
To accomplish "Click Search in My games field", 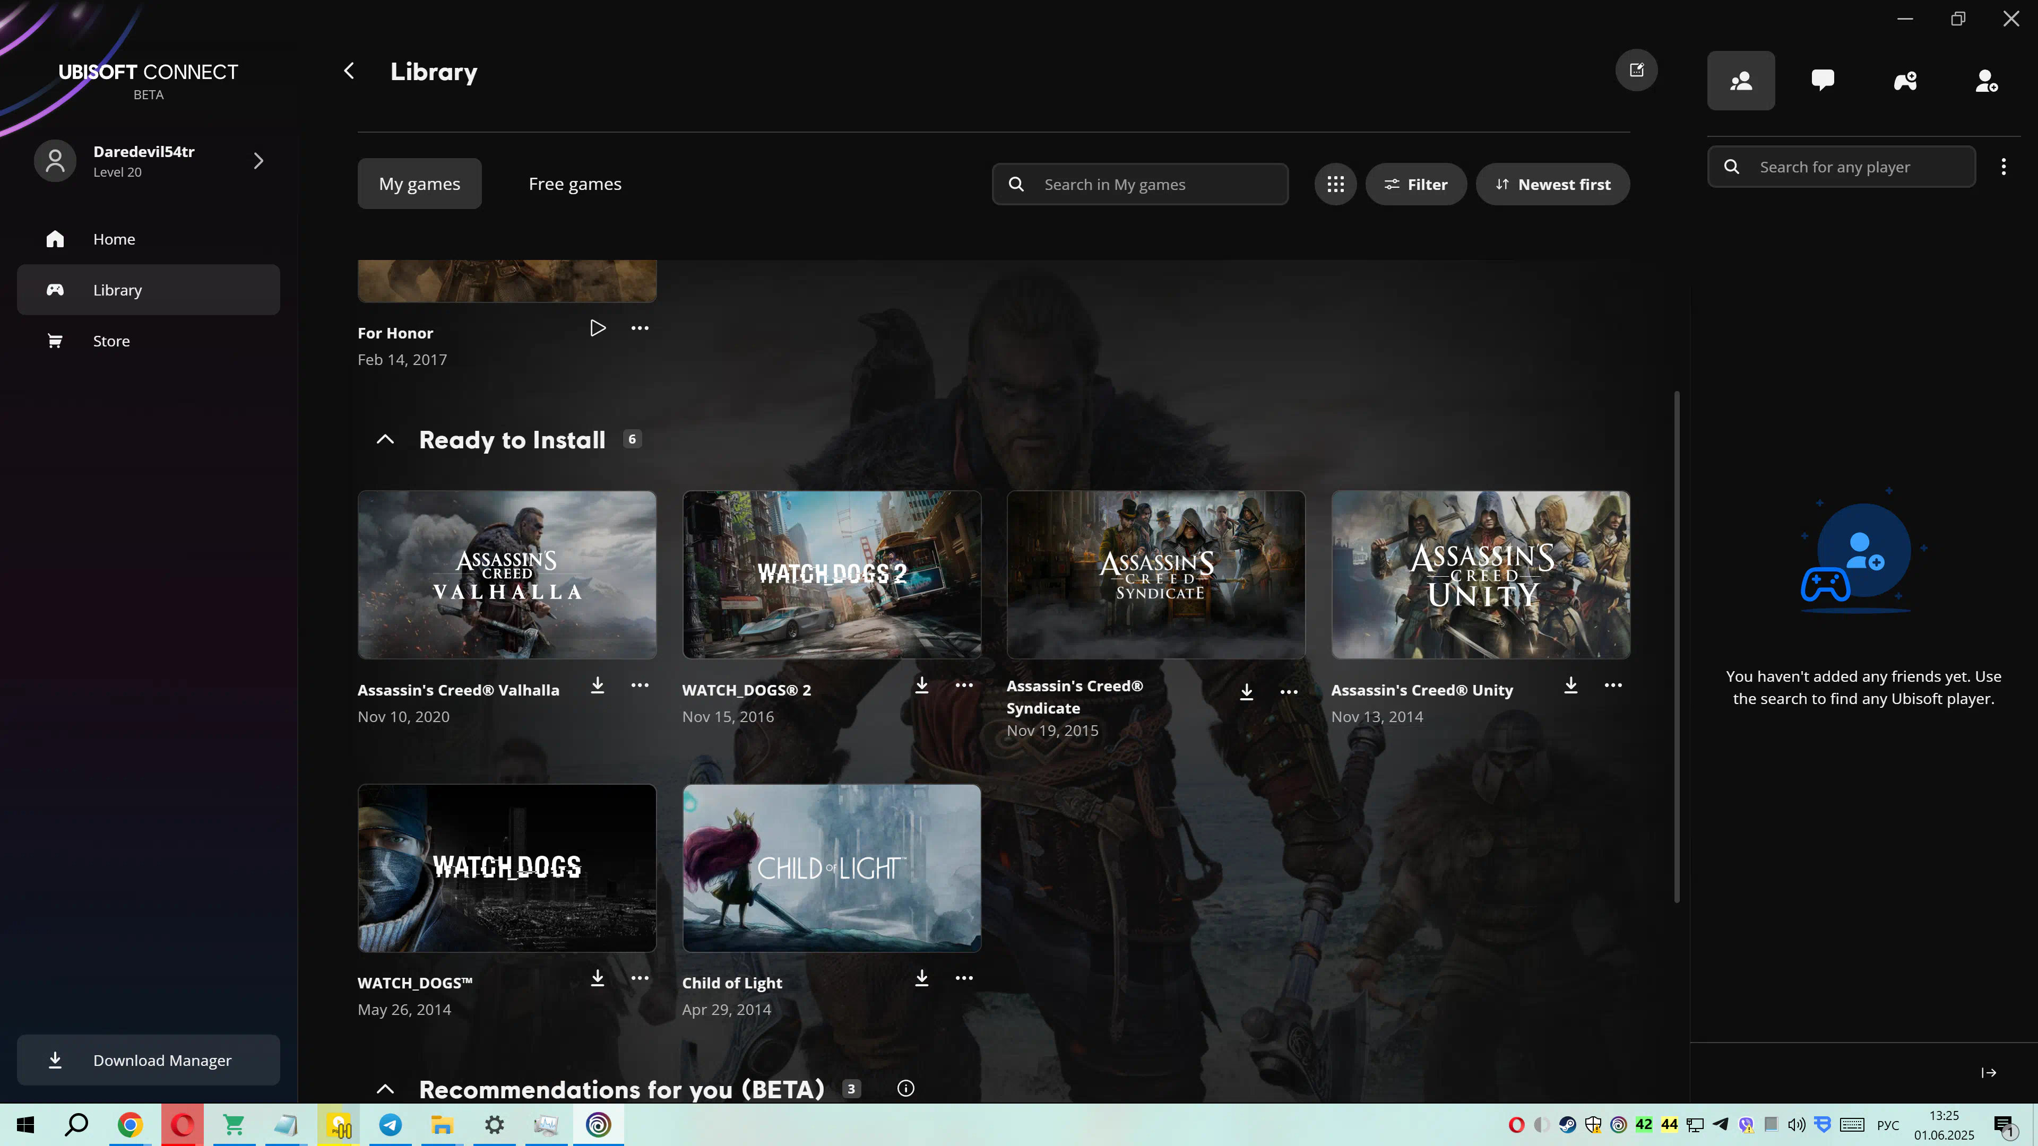I will 1140,184.
